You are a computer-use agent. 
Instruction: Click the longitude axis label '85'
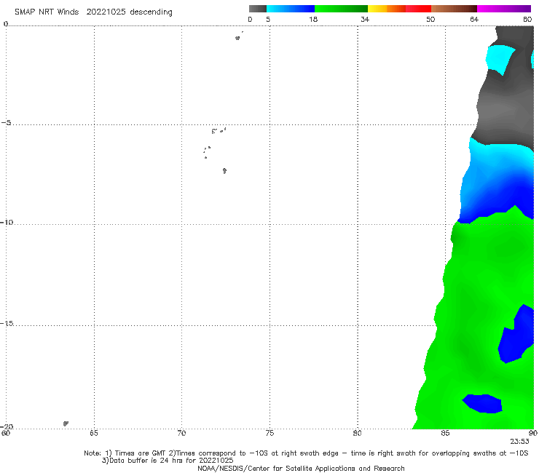(x=445, y=433)
